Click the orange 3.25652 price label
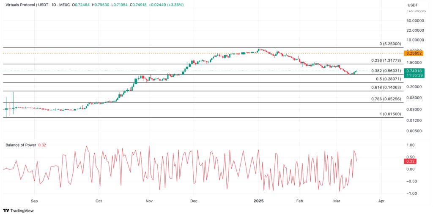Screen dimensions: 433x216 (412, 53)
